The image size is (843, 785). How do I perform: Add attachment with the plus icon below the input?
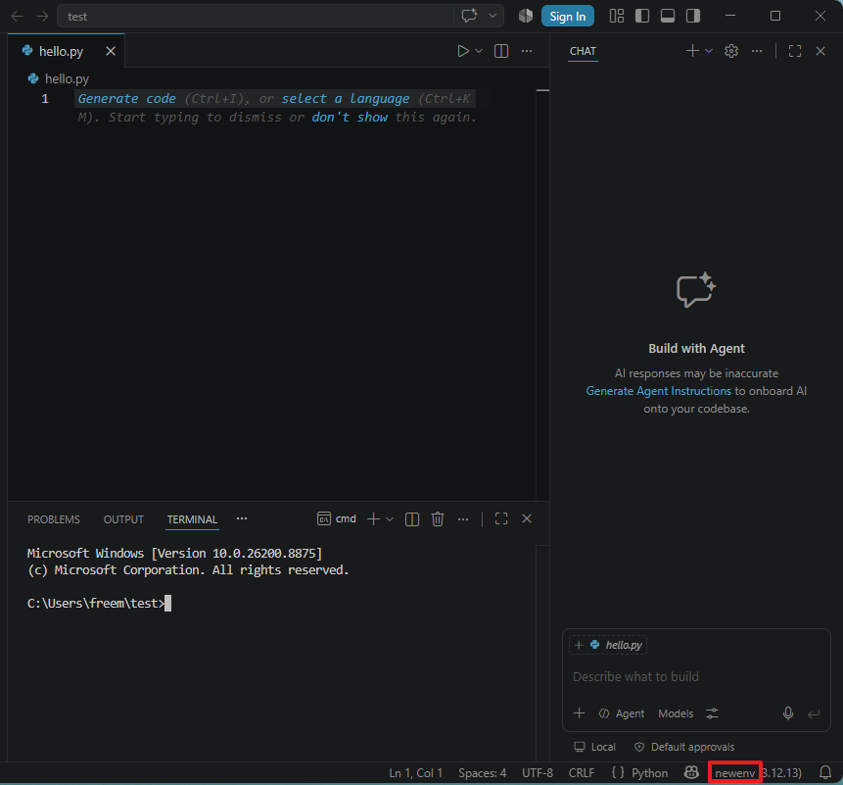[x=579, y=713]
